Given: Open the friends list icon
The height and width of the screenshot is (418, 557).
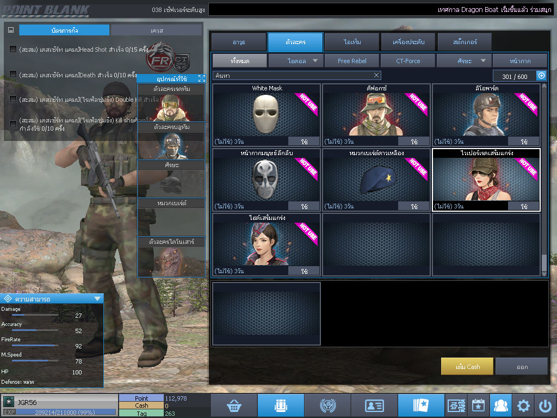Looking at the screenshot, I should [500, 405].
